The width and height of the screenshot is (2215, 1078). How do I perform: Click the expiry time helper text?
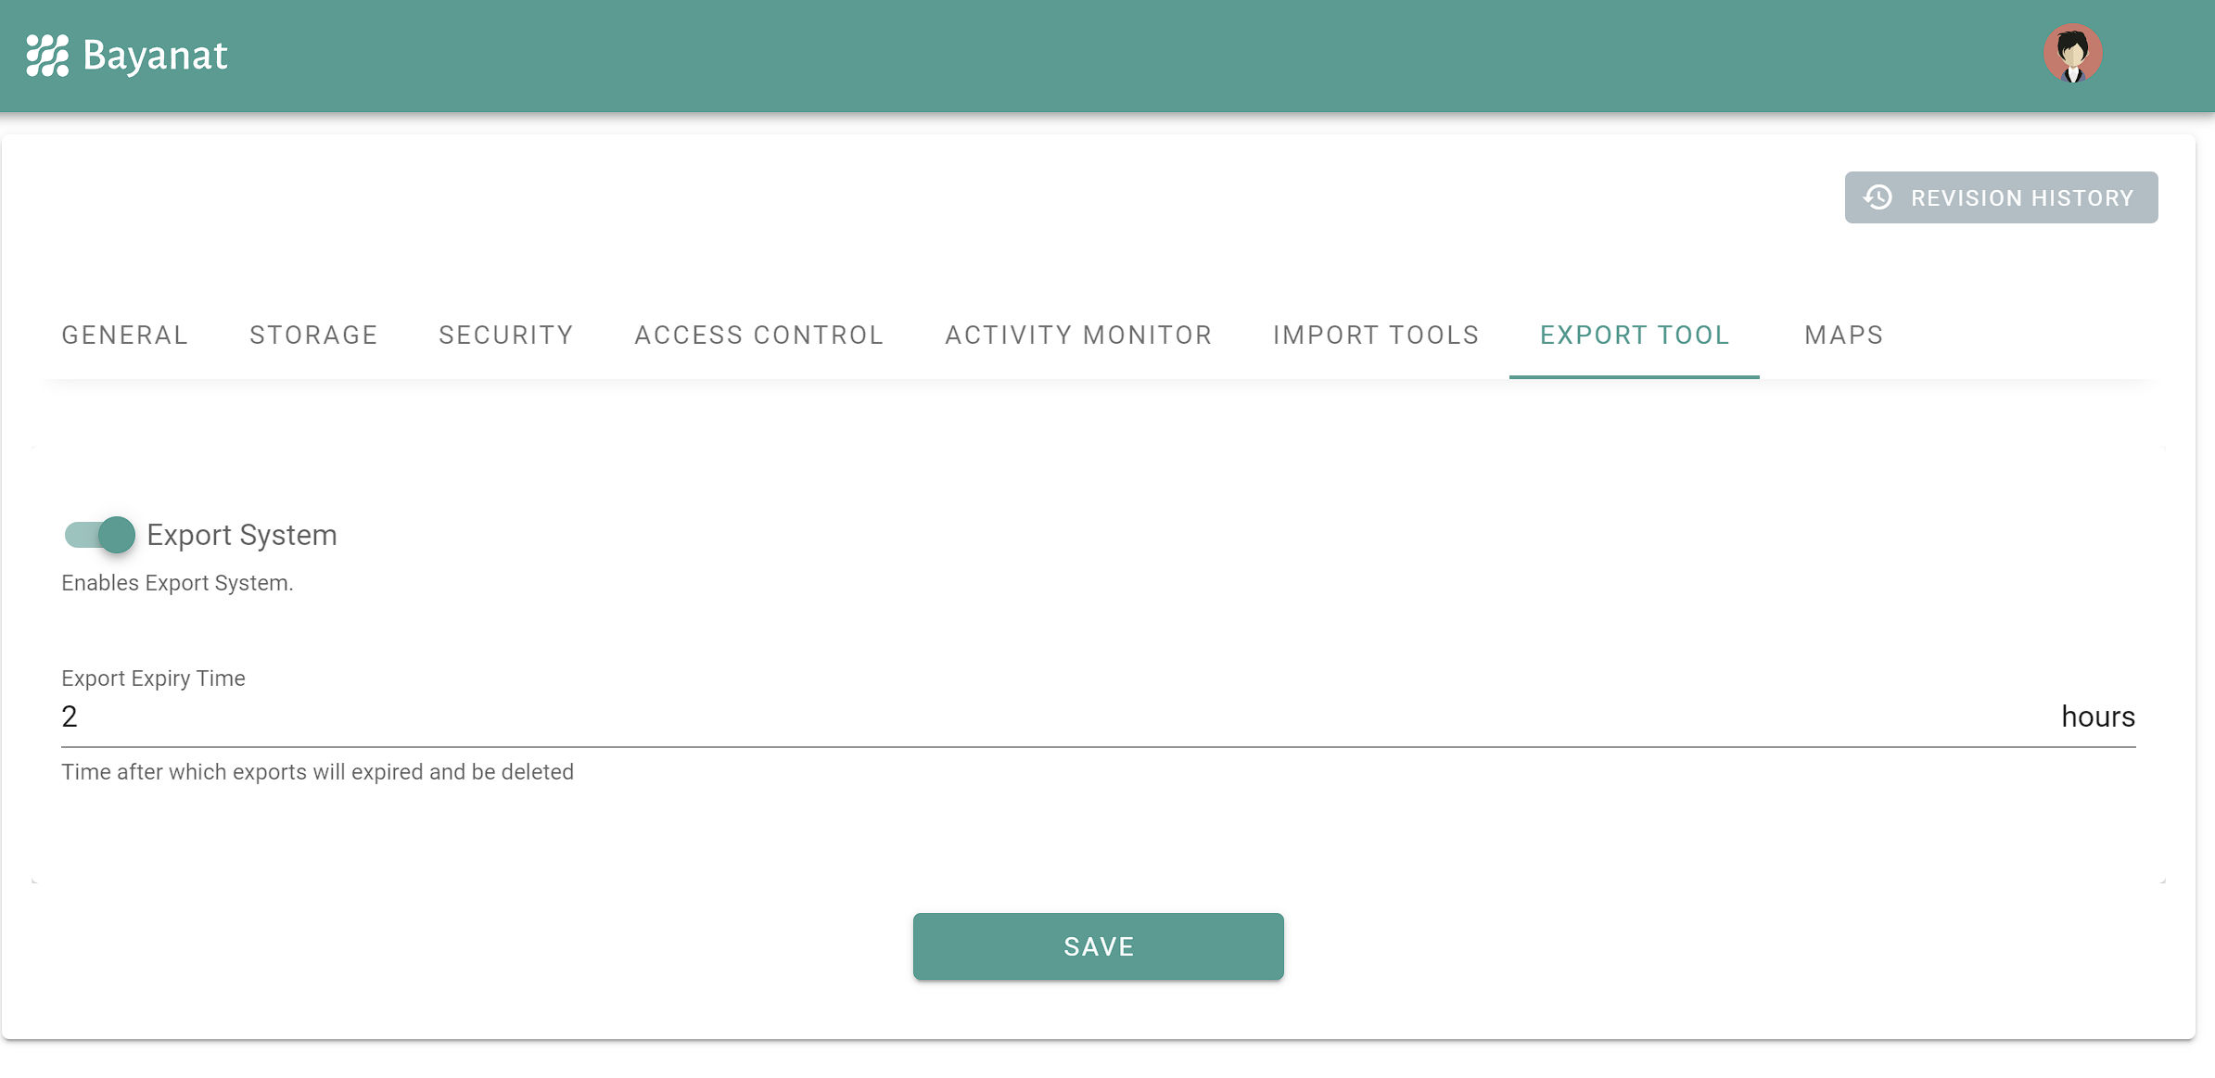[x=317, y=772]
